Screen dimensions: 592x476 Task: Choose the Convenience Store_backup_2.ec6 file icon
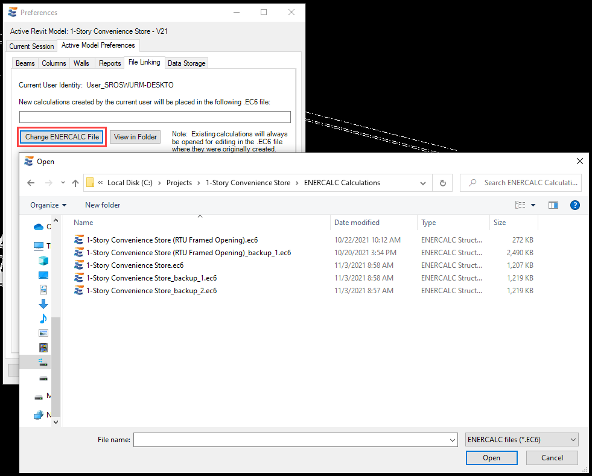tap(79, 291)
